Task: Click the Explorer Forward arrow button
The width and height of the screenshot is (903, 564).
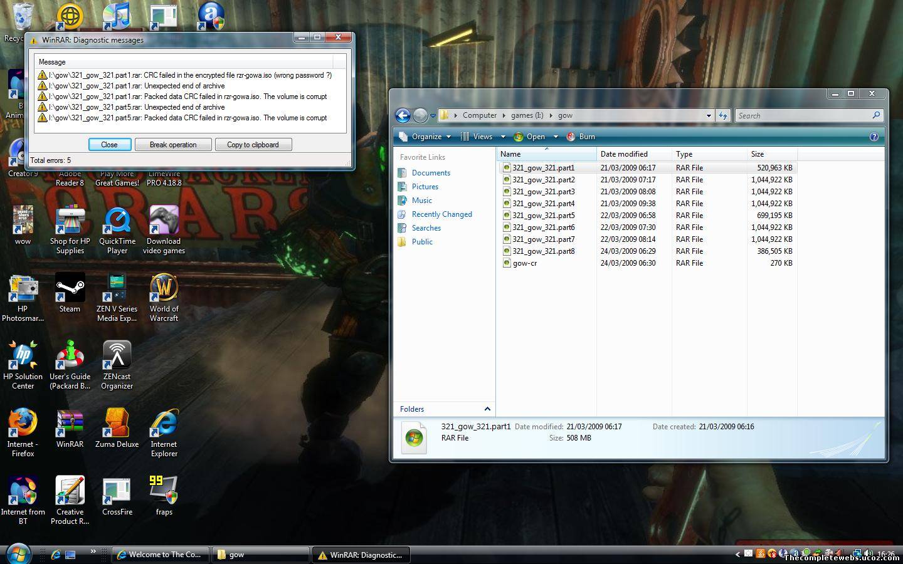Action: [420, 115]
